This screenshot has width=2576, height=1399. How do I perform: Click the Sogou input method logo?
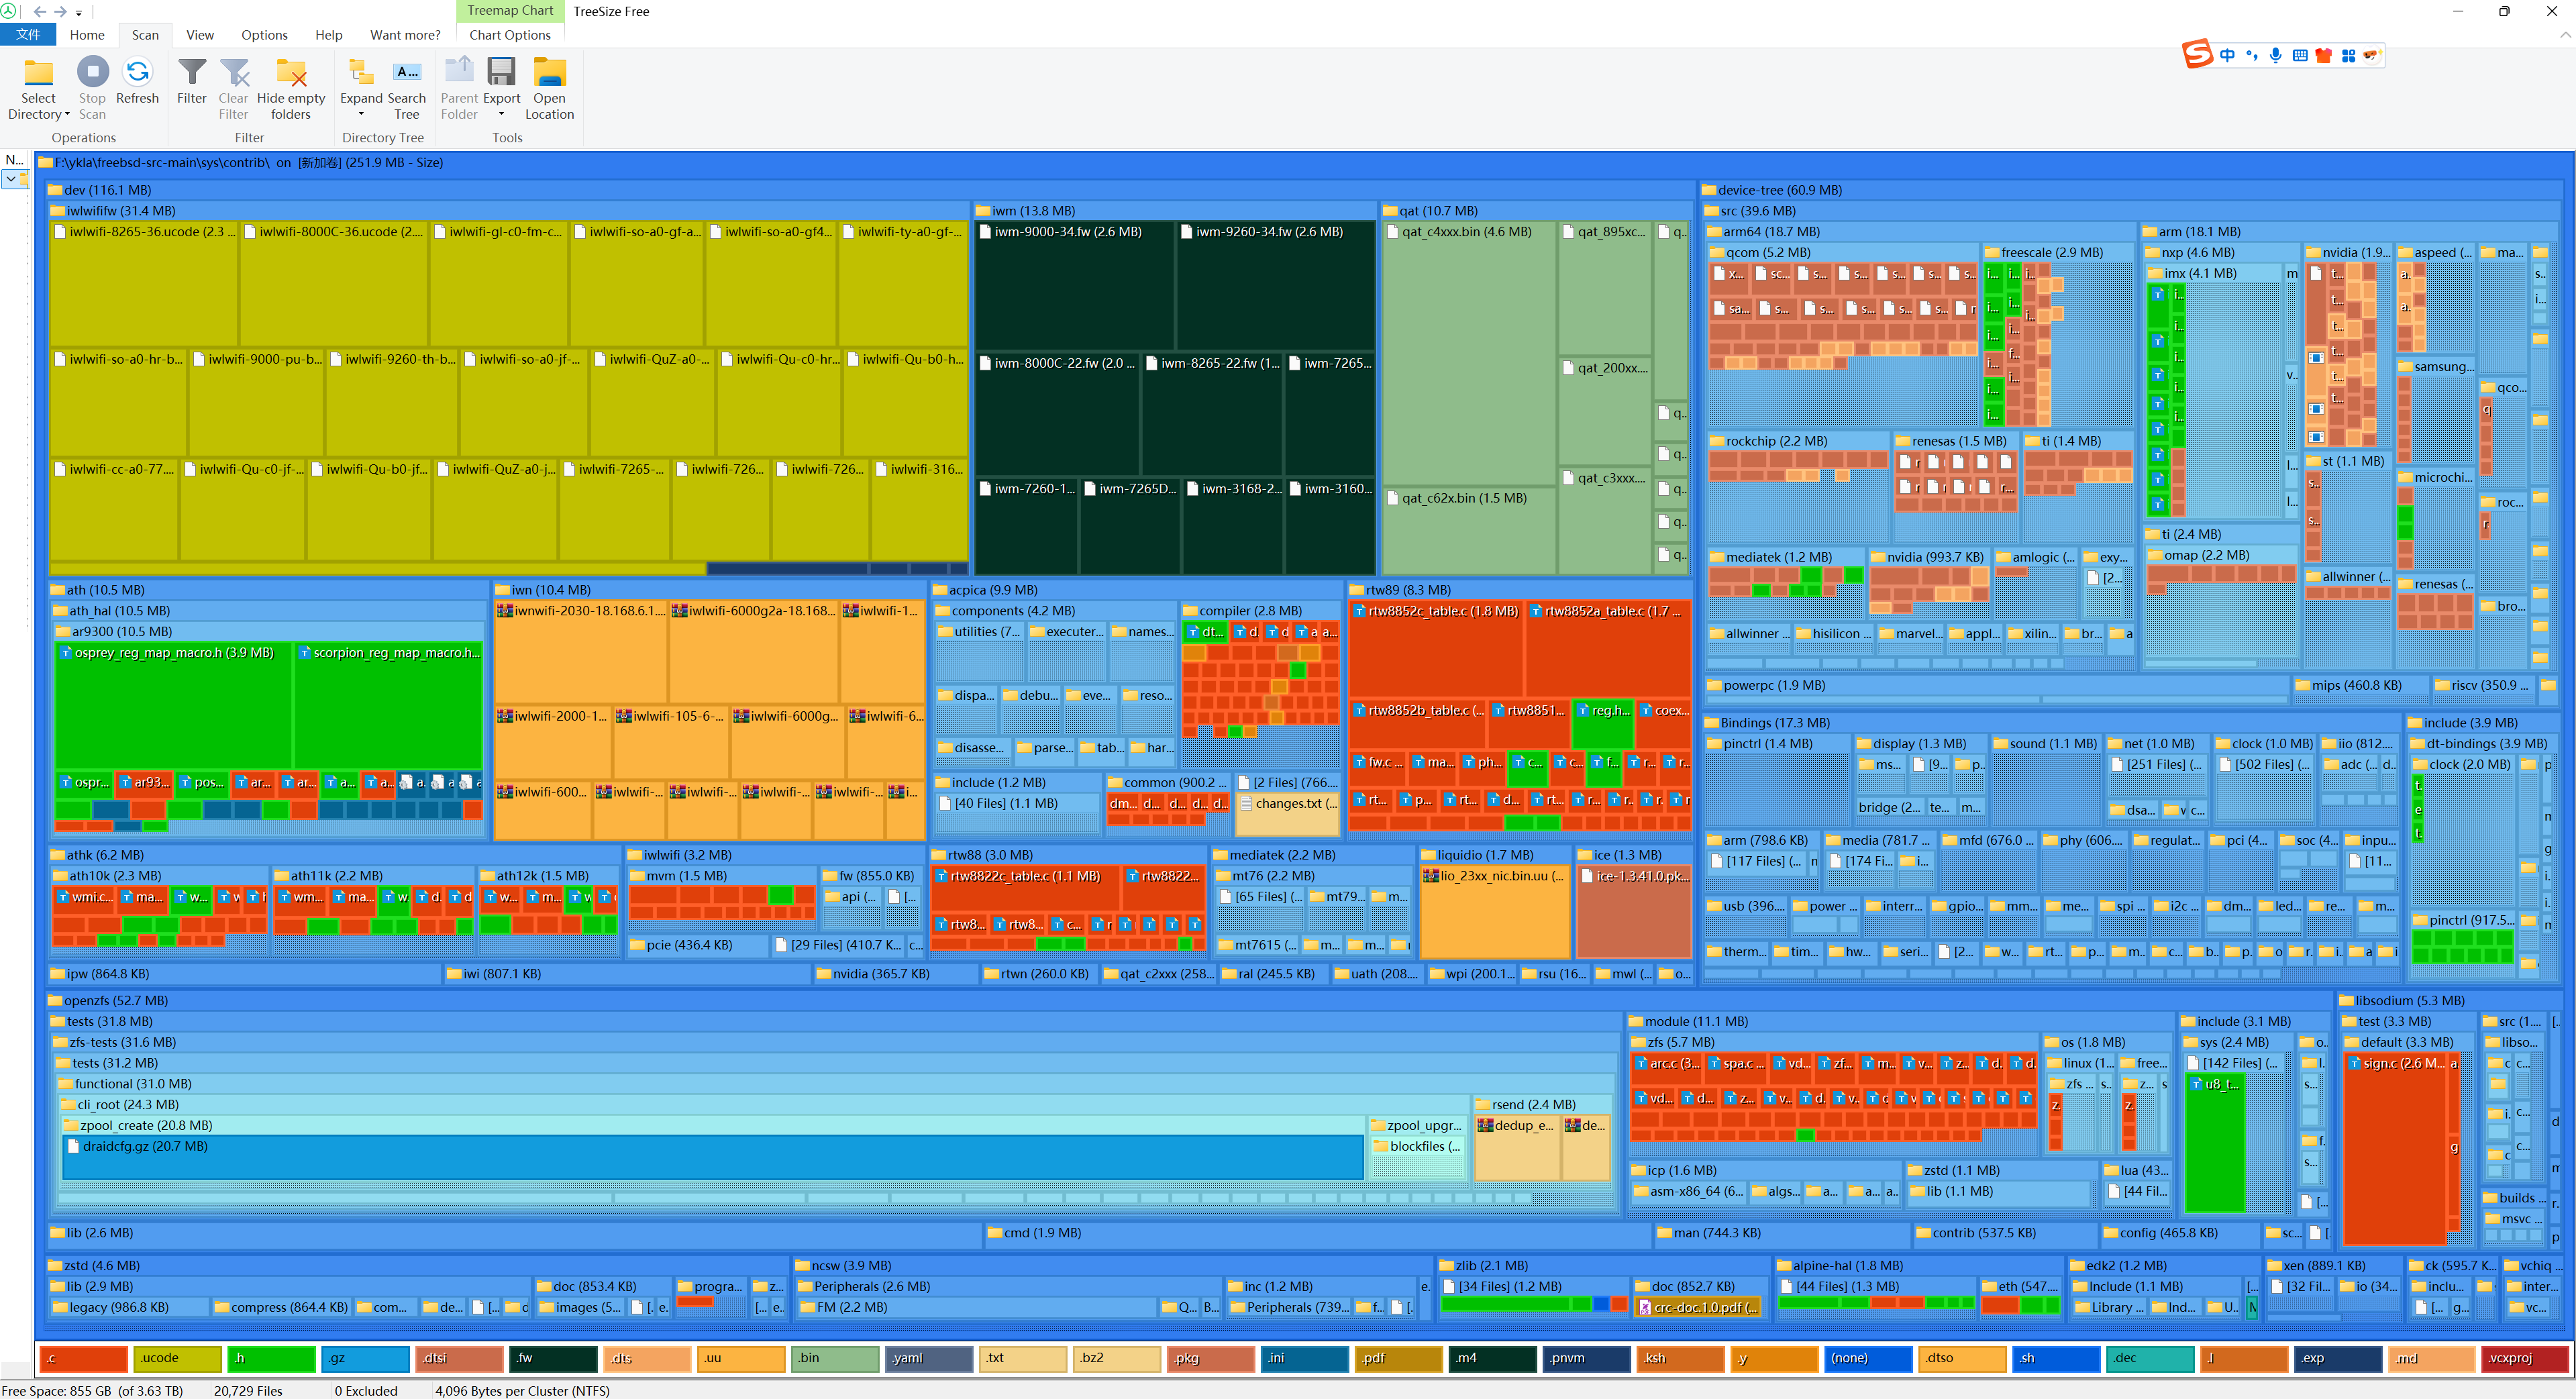(2196, 54)
